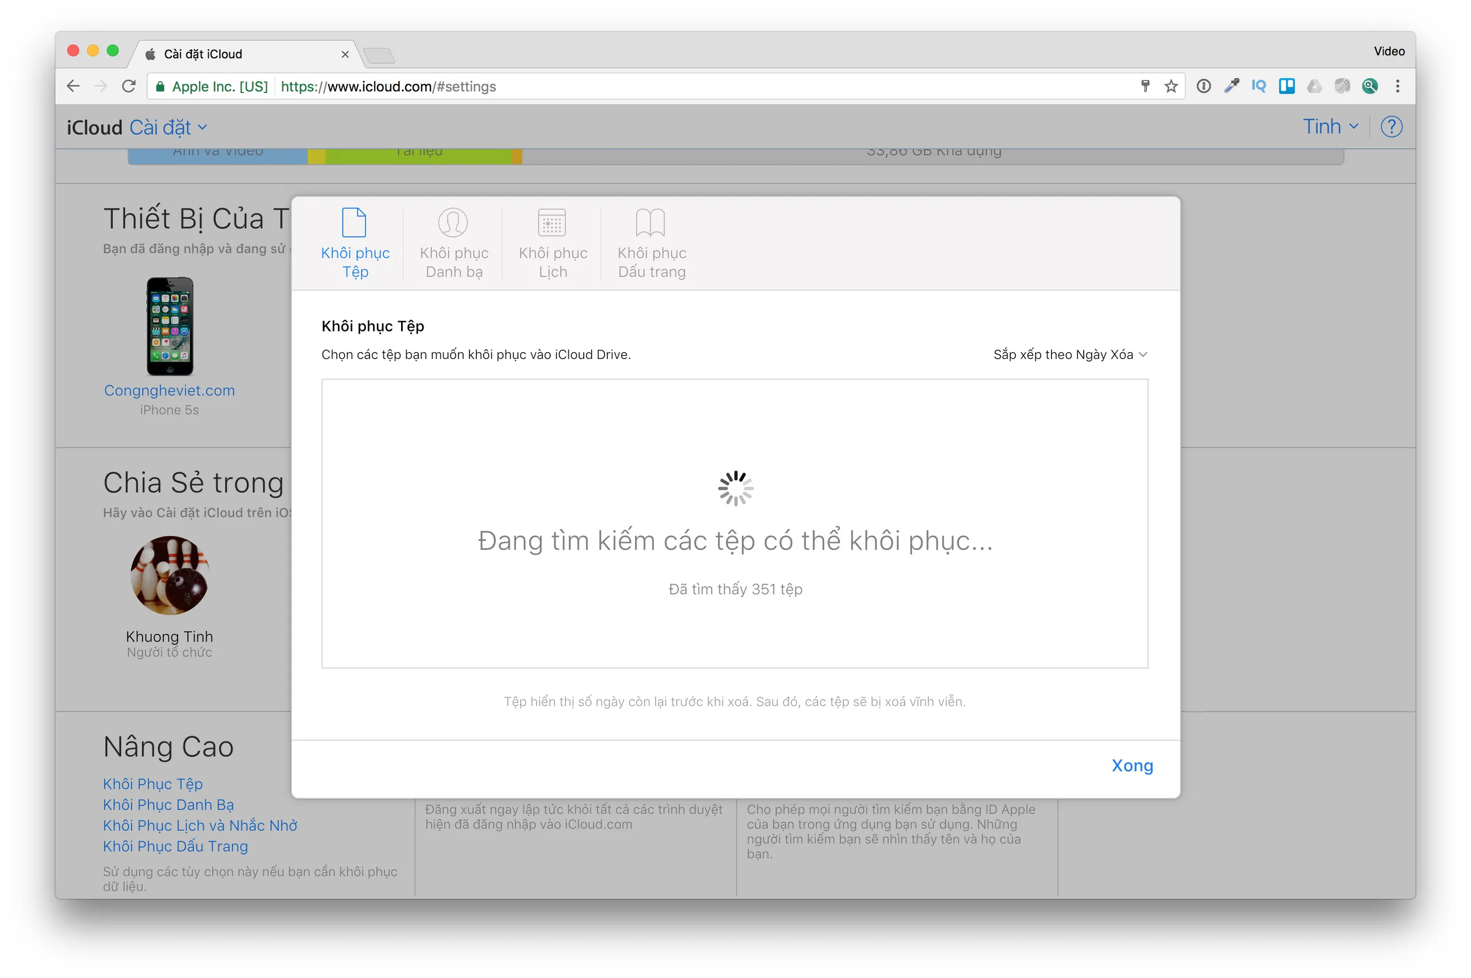
Task: Switch to Khôi phục Danh bạ tab
Action: (454, 243)
